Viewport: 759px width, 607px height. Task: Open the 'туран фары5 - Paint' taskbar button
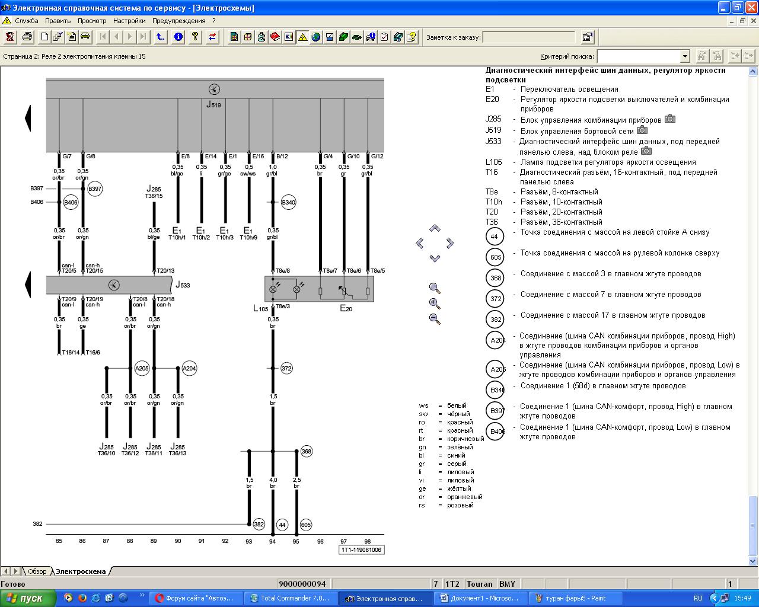(576, 598)
